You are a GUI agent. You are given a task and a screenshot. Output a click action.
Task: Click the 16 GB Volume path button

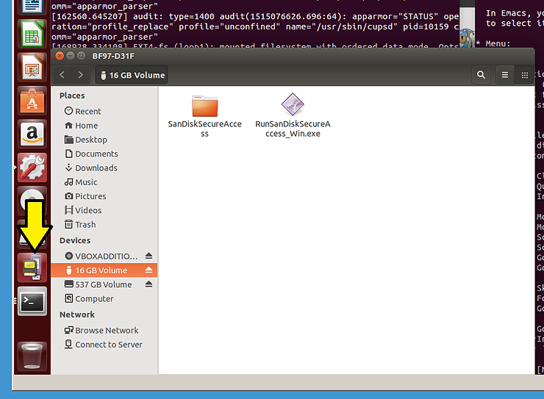[132, 75]
